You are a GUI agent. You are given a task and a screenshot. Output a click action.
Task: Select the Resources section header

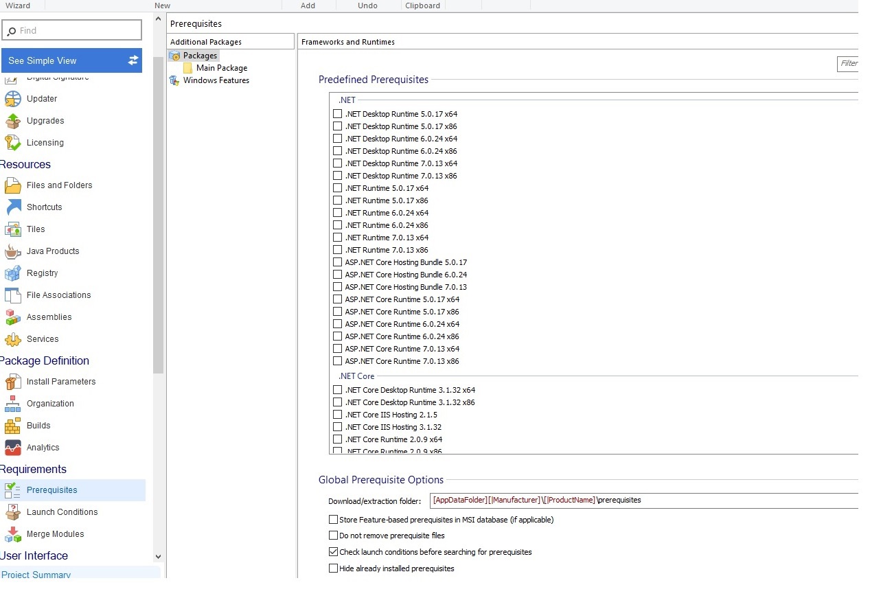[x=25, y=165]
